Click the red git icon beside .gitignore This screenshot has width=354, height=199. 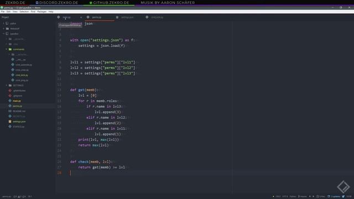(10, 96)
